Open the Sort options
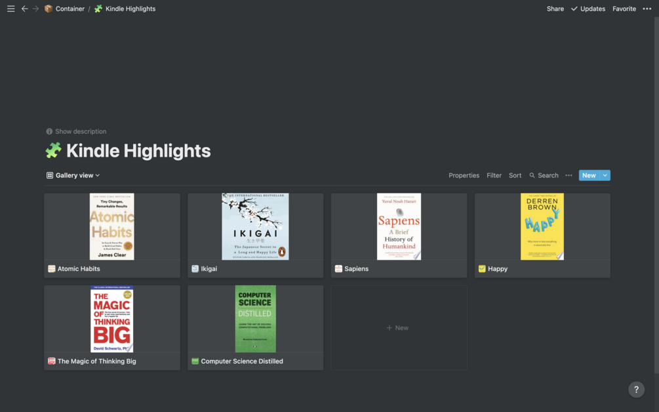Image resolution: width=659 pixels, height=412 pixels. pyautogui.click(x=515, y=175)
